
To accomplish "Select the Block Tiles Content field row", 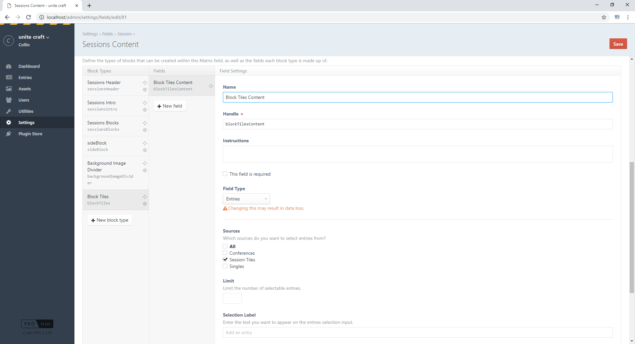I will [x=182, y=86].
